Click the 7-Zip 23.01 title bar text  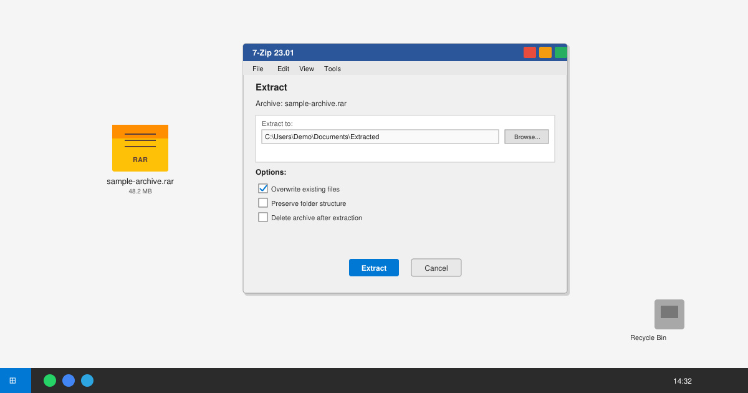pyautogui.click(x=273, y=53)
